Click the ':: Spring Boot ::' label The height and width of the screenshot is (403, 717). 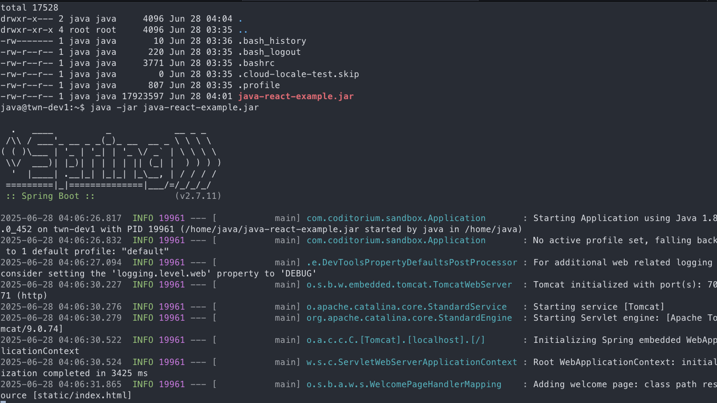pyautogui.click(x=51, y=196)
